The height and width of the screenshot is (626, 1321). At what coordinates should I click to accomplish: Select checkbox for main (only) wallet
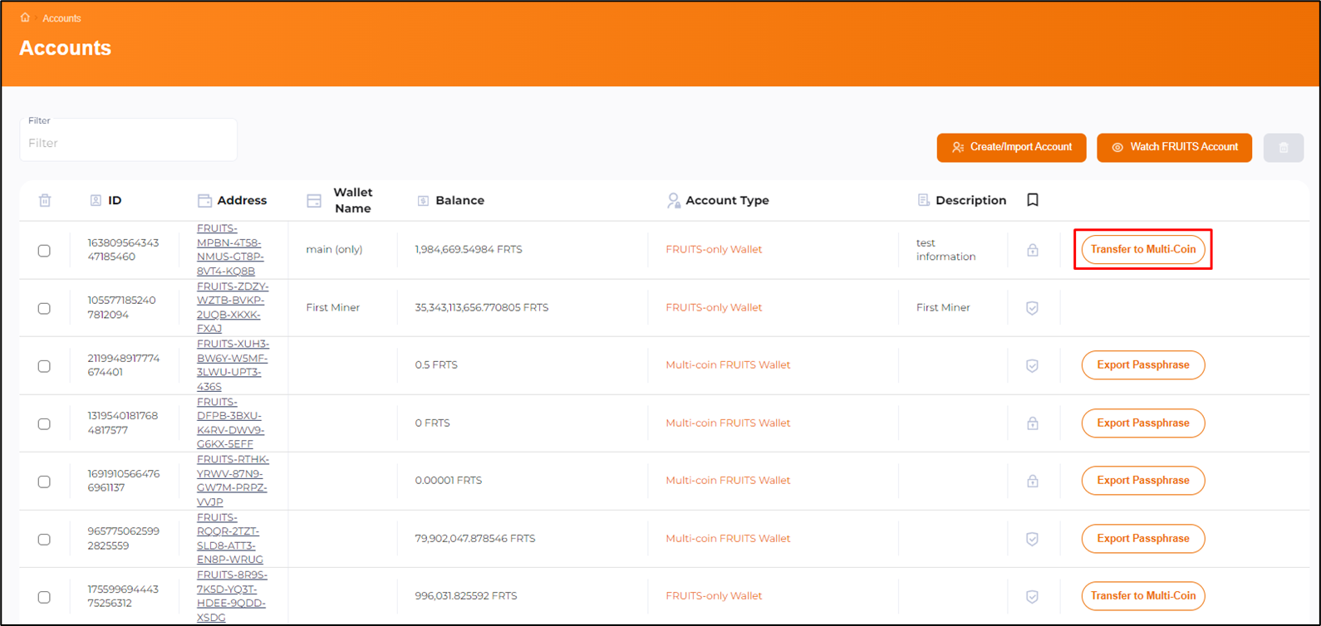tap(44, 251)
